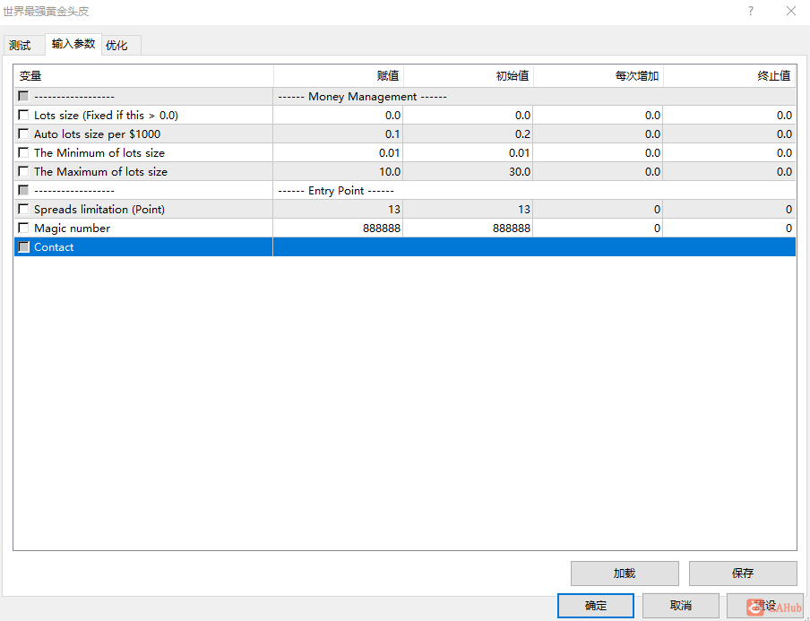Click Magic number value 888888 in 赋值
The image size is (810, 621).
(339, 228)
